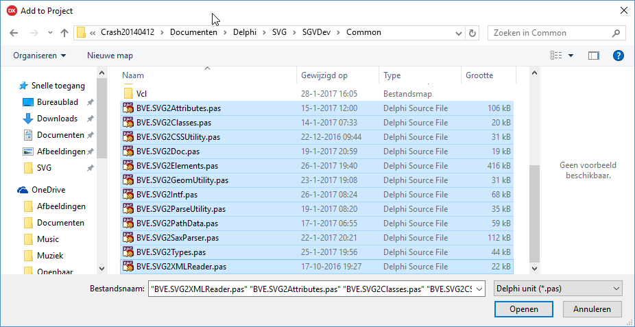Open the Organiseren menu

pos(40,56)
